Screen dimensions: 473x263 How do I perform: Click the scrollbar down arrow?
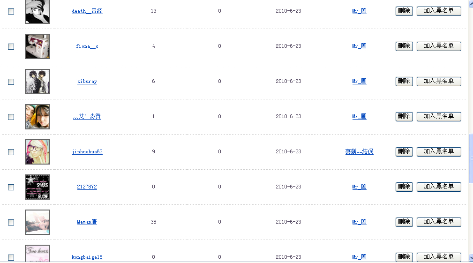tap(471, 257)
